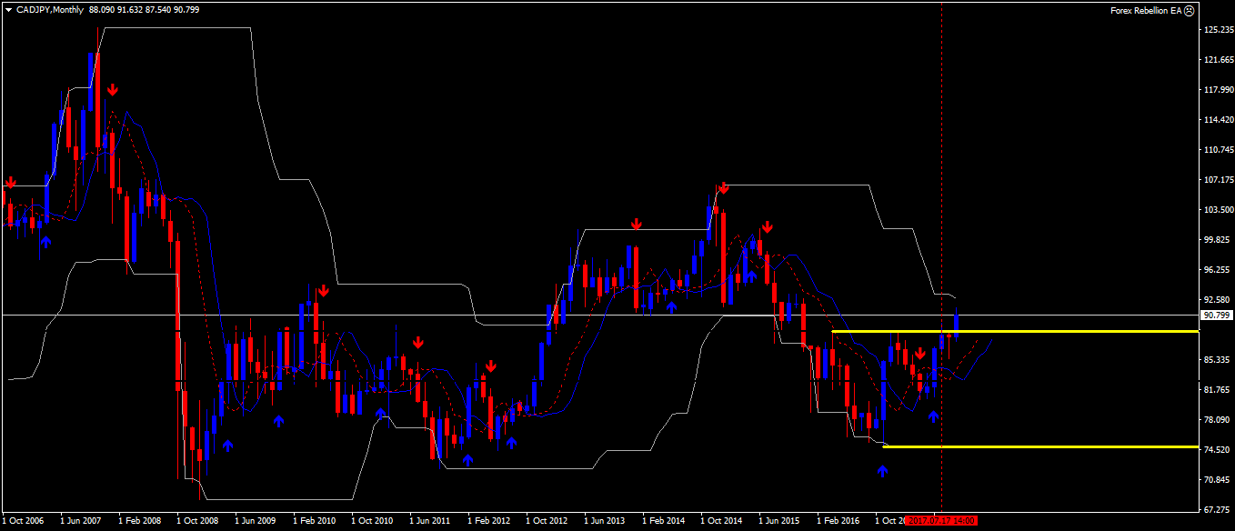Screen dimensions: 1235x531
Task: Open the chart menu triangle beside CADJPY
Action: pos(9,9)
